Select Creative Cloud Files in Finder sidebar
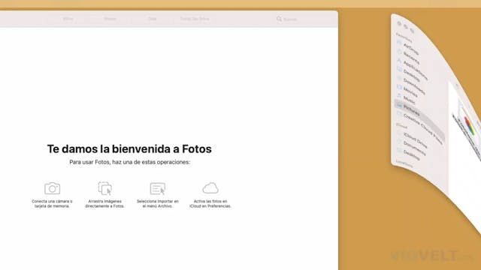This screenshot has width=481, height=270. tap(423, 128)
